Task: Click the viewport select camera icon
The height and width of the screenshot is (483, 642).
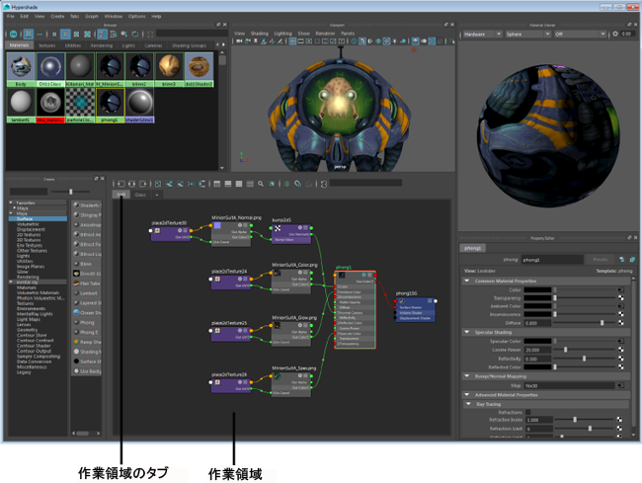Action: (x=239, y=41)
